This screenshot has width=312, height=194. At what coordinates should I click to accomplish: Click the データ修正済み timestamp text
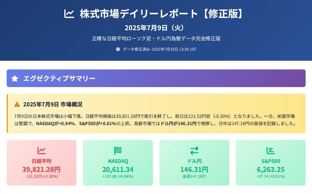coord(160,49)
